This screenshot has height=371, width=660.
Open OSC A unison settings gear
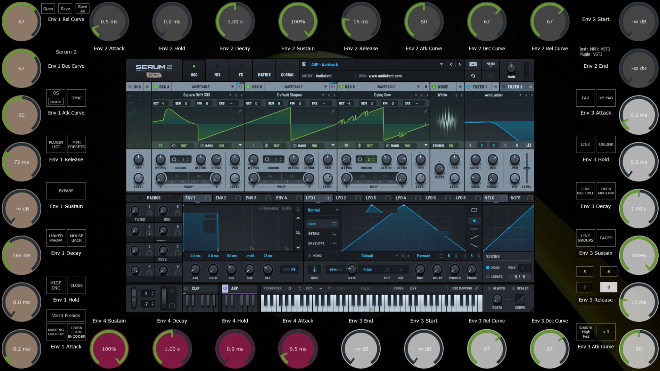click(174, 159)
